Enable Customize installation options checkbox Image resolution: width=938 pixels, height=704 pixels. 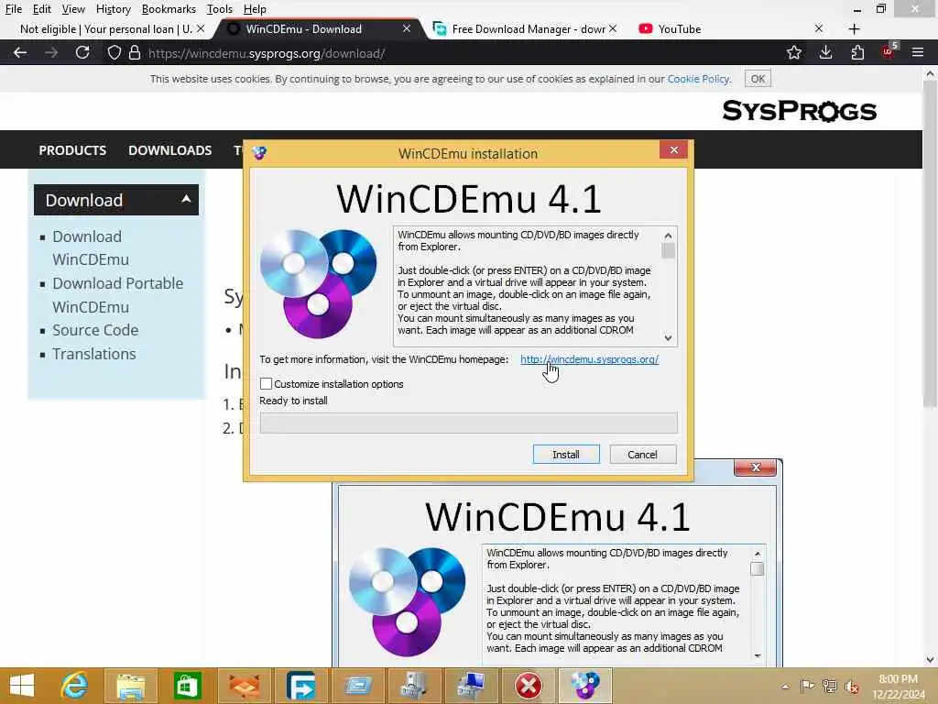click(267, 384)
